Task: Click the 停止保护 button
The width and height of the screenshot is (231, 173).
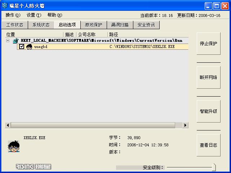Action: pos(208,44)
